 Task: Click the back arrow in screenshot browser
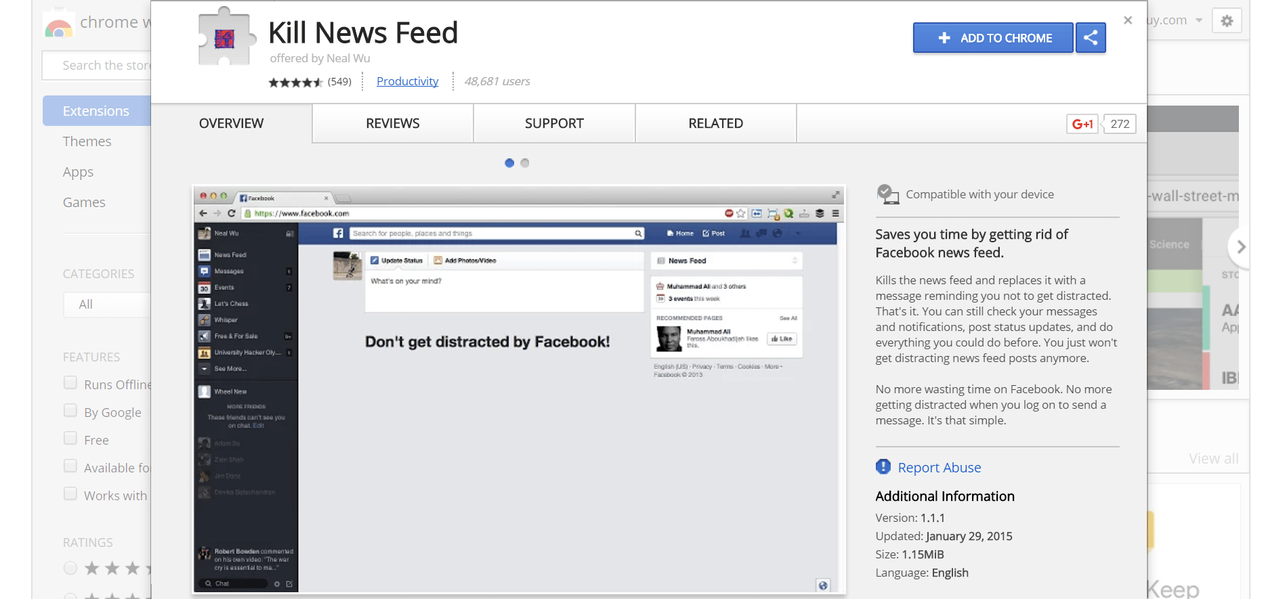[203, 213]
